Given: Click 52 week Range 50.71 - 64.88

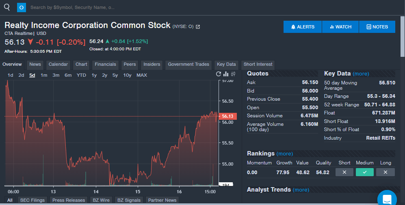Looking at the screenshot, I should point(380,105).
